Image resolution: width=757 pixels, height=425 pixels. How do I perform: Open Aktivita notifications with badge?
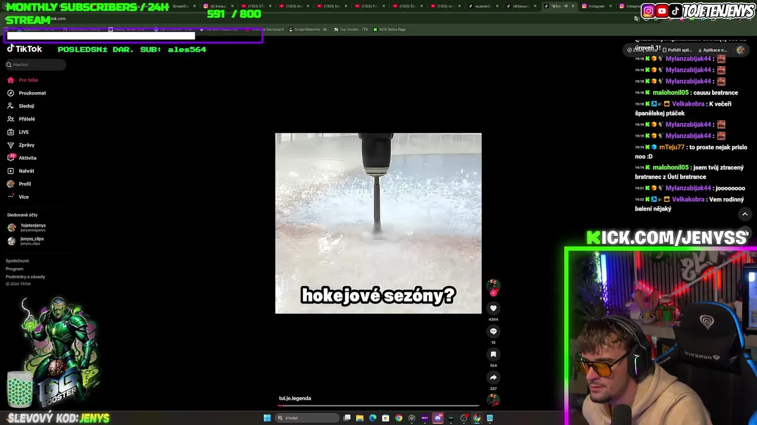pos(22,158)
